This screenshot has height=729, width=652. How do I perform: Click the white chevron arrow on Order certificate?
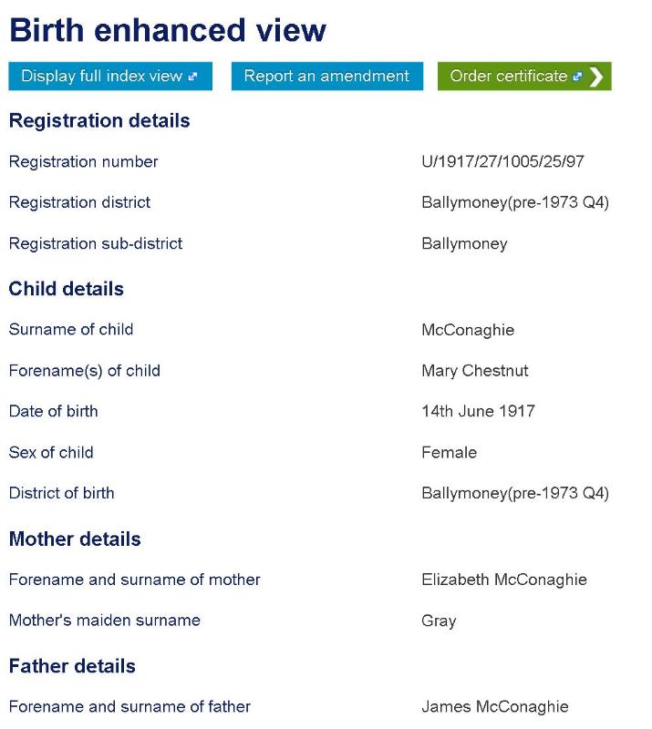coord(595,77)
